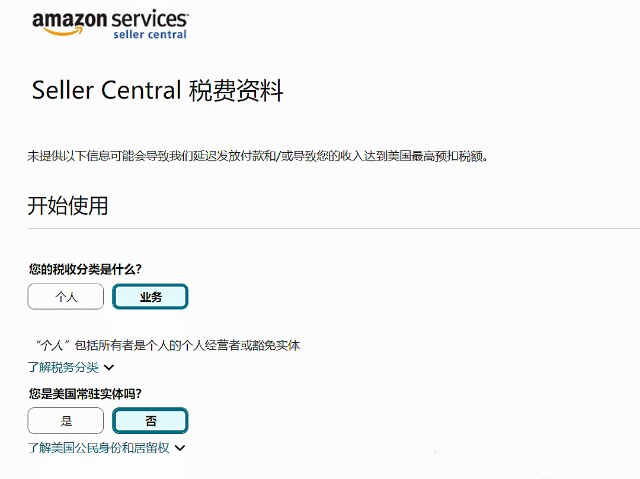The height and width of the screenshot is (479, 640).
Task: Select 个人 as the tax classification
Action: (66, 297)
